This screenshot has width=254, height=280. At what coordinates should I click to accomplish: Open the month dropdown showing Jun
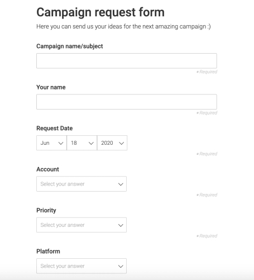[51, 143]
